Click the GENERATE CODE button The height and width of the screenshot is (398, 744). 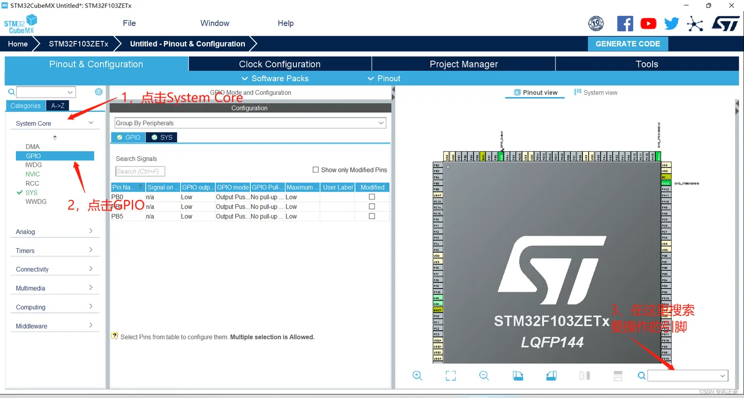(x=628, y=44)
